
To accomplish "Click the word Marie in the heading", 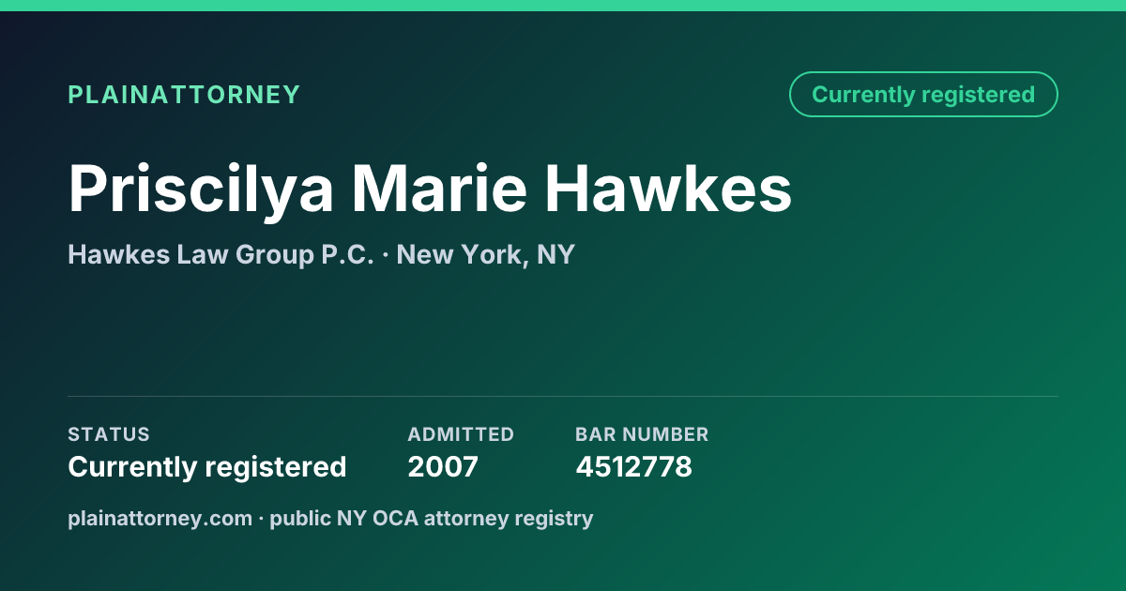I will (439, 189).
